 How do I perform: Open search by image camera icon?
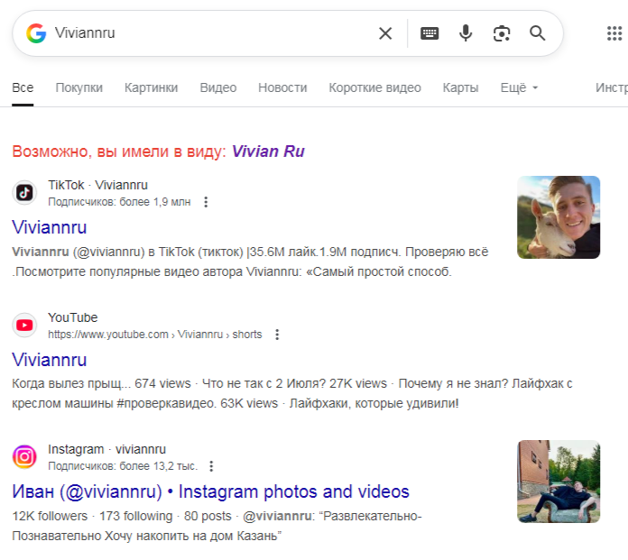502,33
